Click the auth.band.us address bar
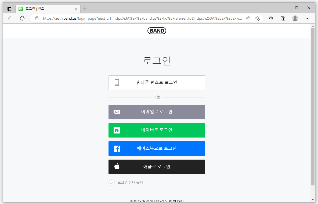318x204 pixels. 142,18
